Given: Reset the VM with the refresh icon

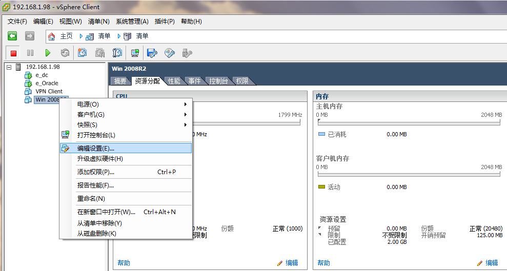Looking at the screenshot, I should click(x=65, y=53).
